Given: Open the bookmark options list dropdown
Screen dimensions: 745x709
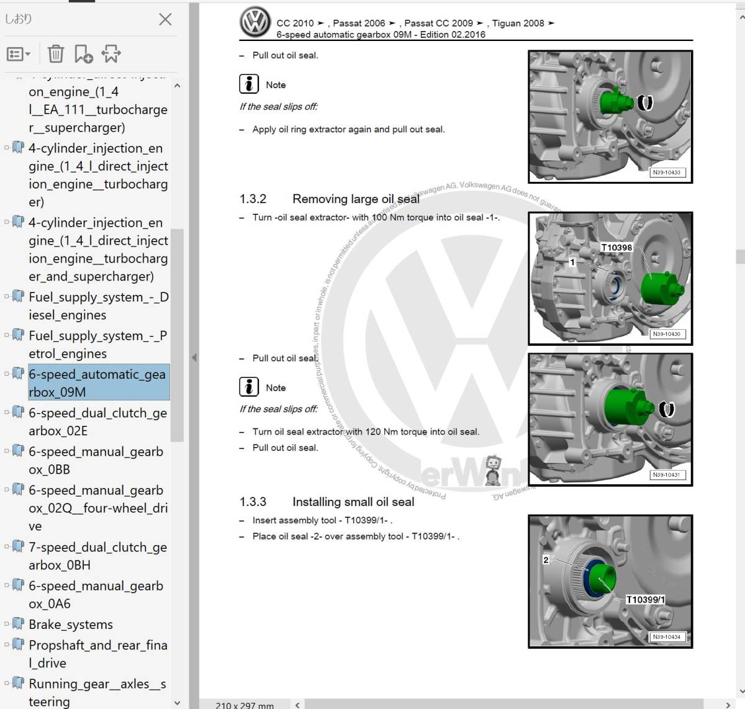Looking at the screenshot, I should [18, 54].
